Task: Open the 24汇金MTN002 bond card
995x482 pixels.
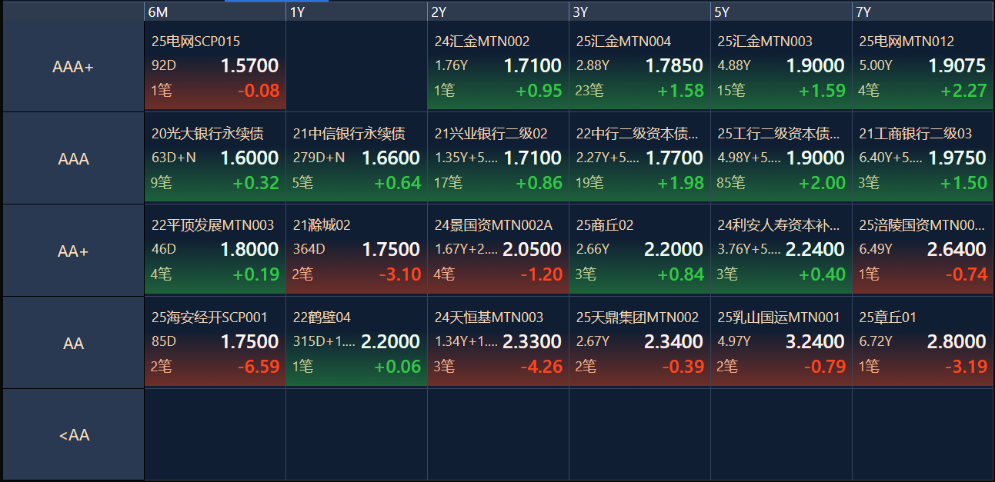Action: [498, 66]
